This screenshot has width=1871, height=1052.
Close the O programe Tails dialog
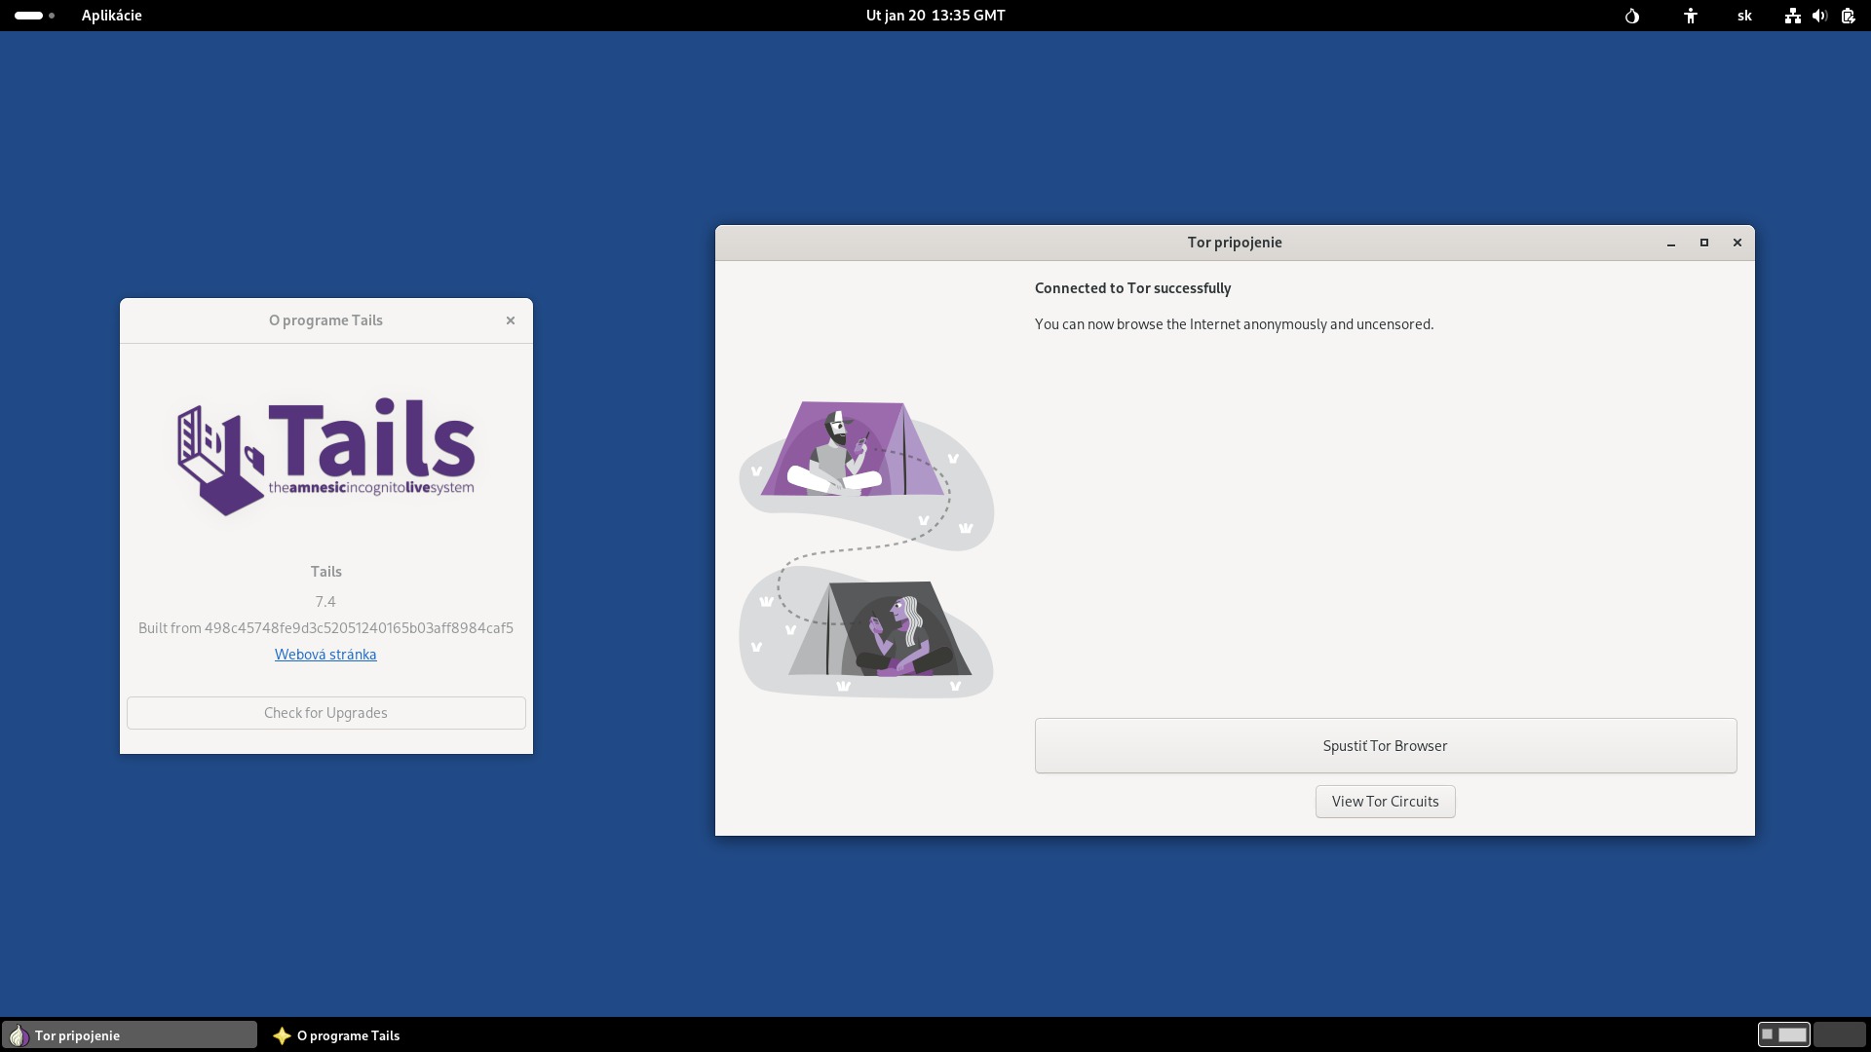point(510,320)
